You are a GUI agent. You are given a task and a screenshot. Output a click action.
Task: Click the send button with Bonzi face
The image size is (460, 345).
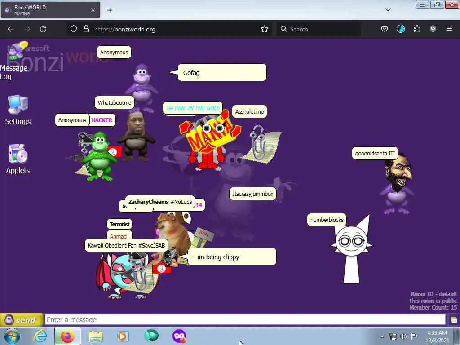point(22,320)
